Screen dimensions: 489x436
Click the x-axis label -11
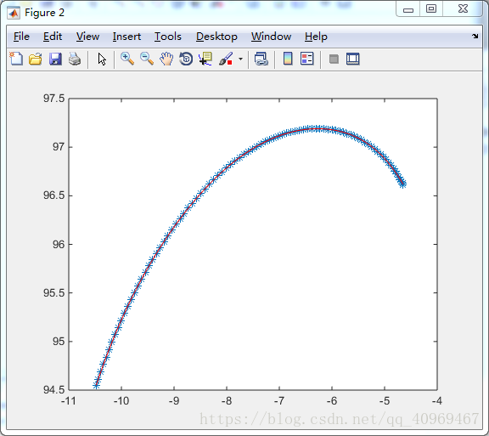(x=69, y=400)
